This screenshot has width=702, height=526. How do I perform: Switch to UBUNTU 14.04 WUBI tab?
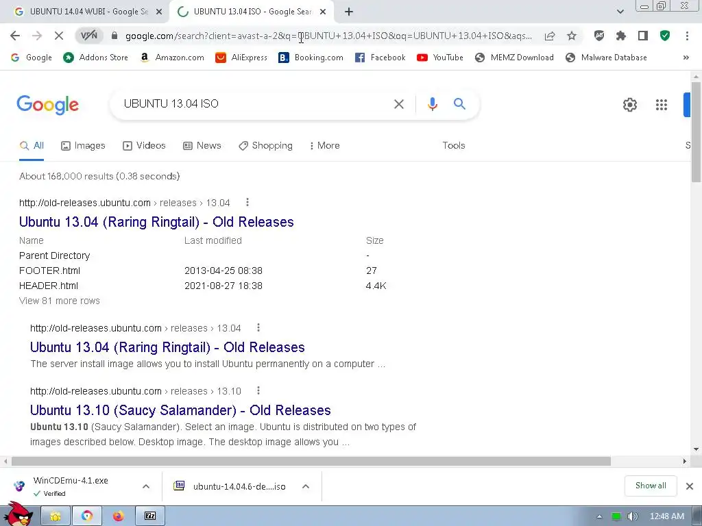(88, 12)
